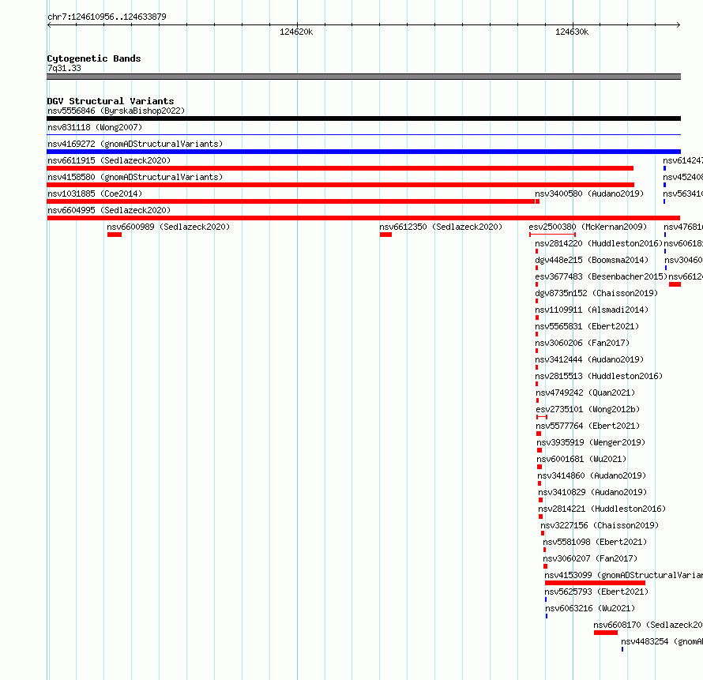The height and width of the screenshot is (680, 703).
Task: Click the red bar under nsv6600989
Action: click(x=115, y=235)
